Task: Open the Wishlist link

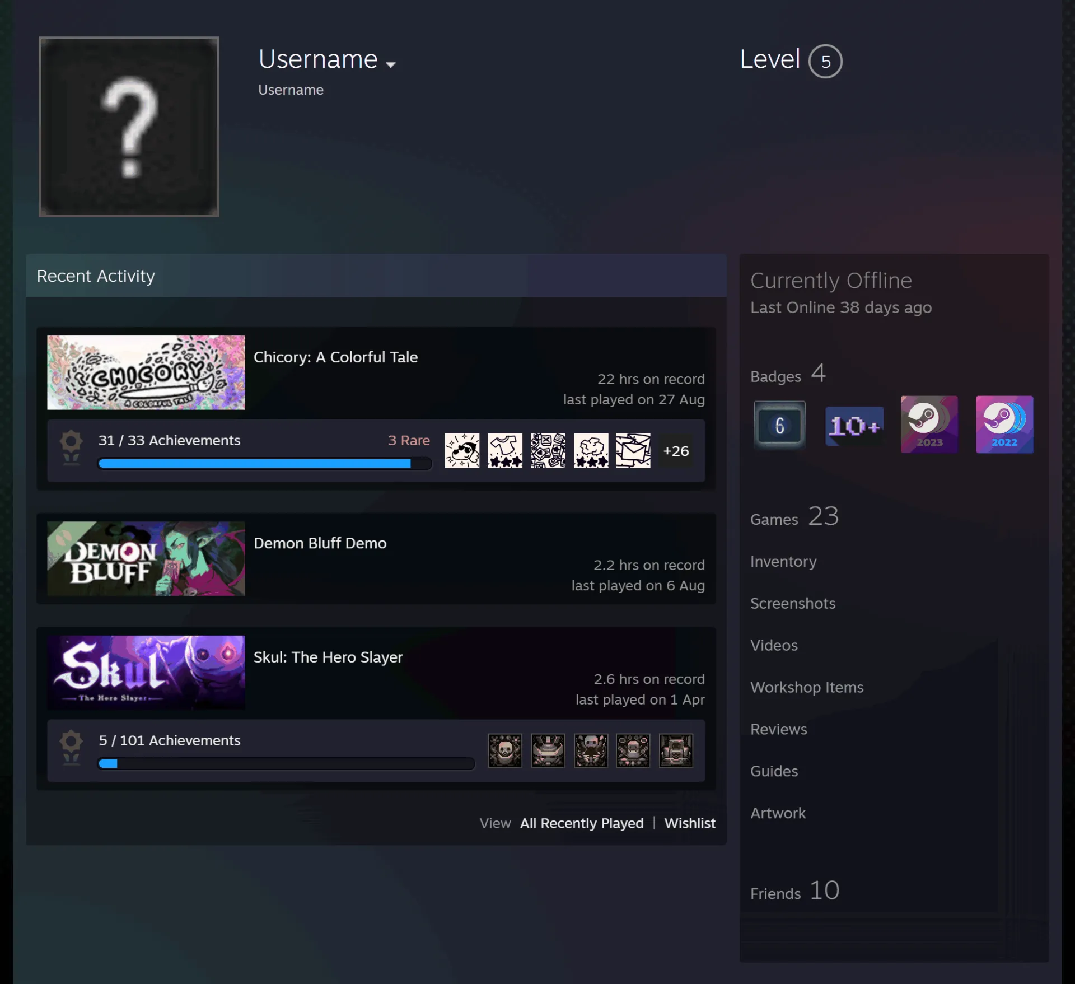Action: 690,823
